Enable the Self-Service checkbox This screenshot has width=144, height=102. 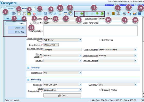coord(101,40)
